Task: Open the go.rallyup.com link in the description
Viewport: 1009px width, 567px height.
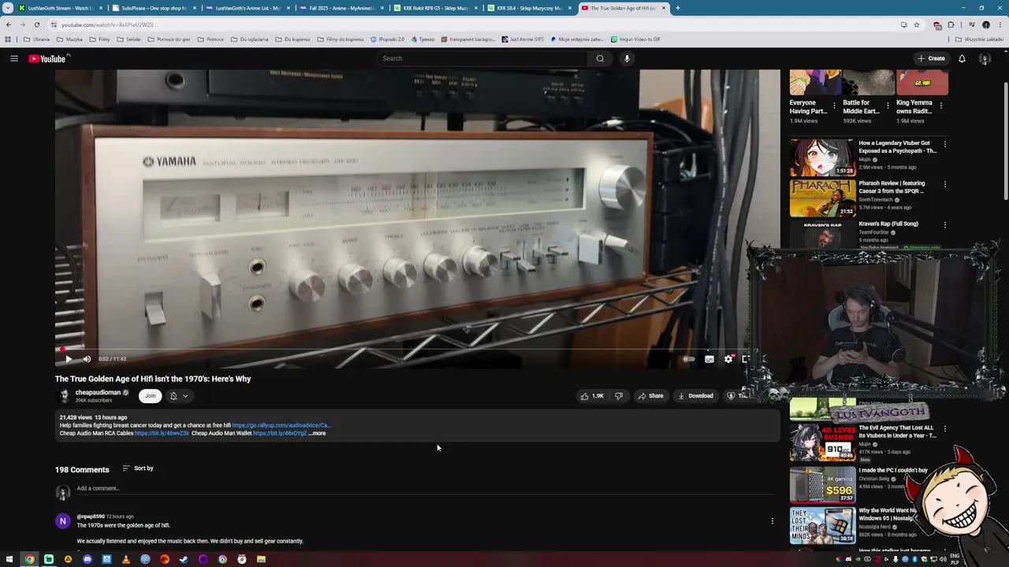Action: pos(281,425)
